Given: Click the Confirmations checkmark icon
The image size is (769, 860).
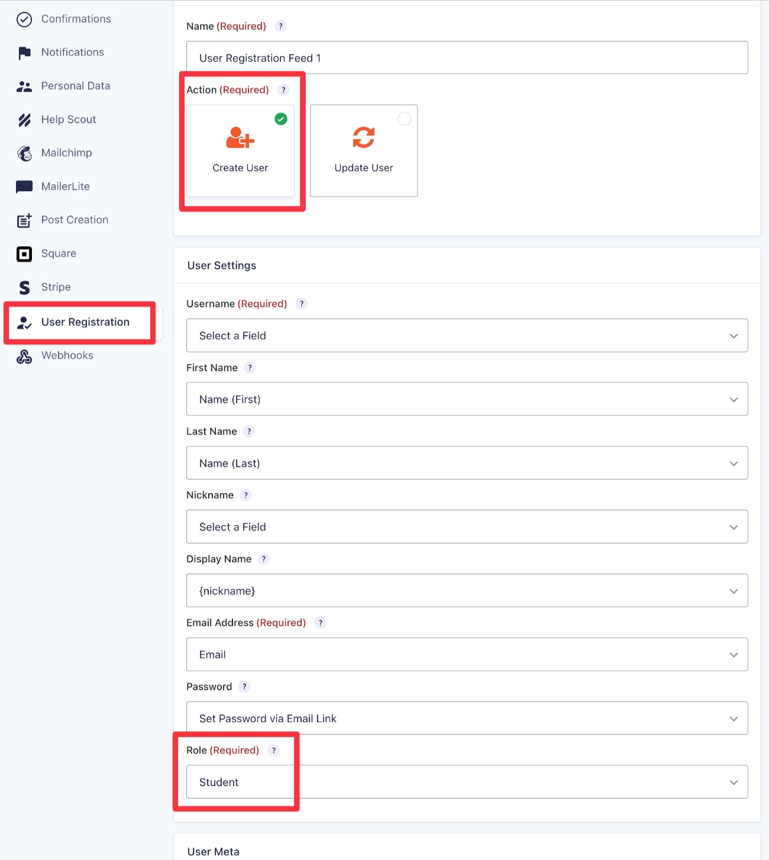Looking at the screenshot, I should 24,19.
